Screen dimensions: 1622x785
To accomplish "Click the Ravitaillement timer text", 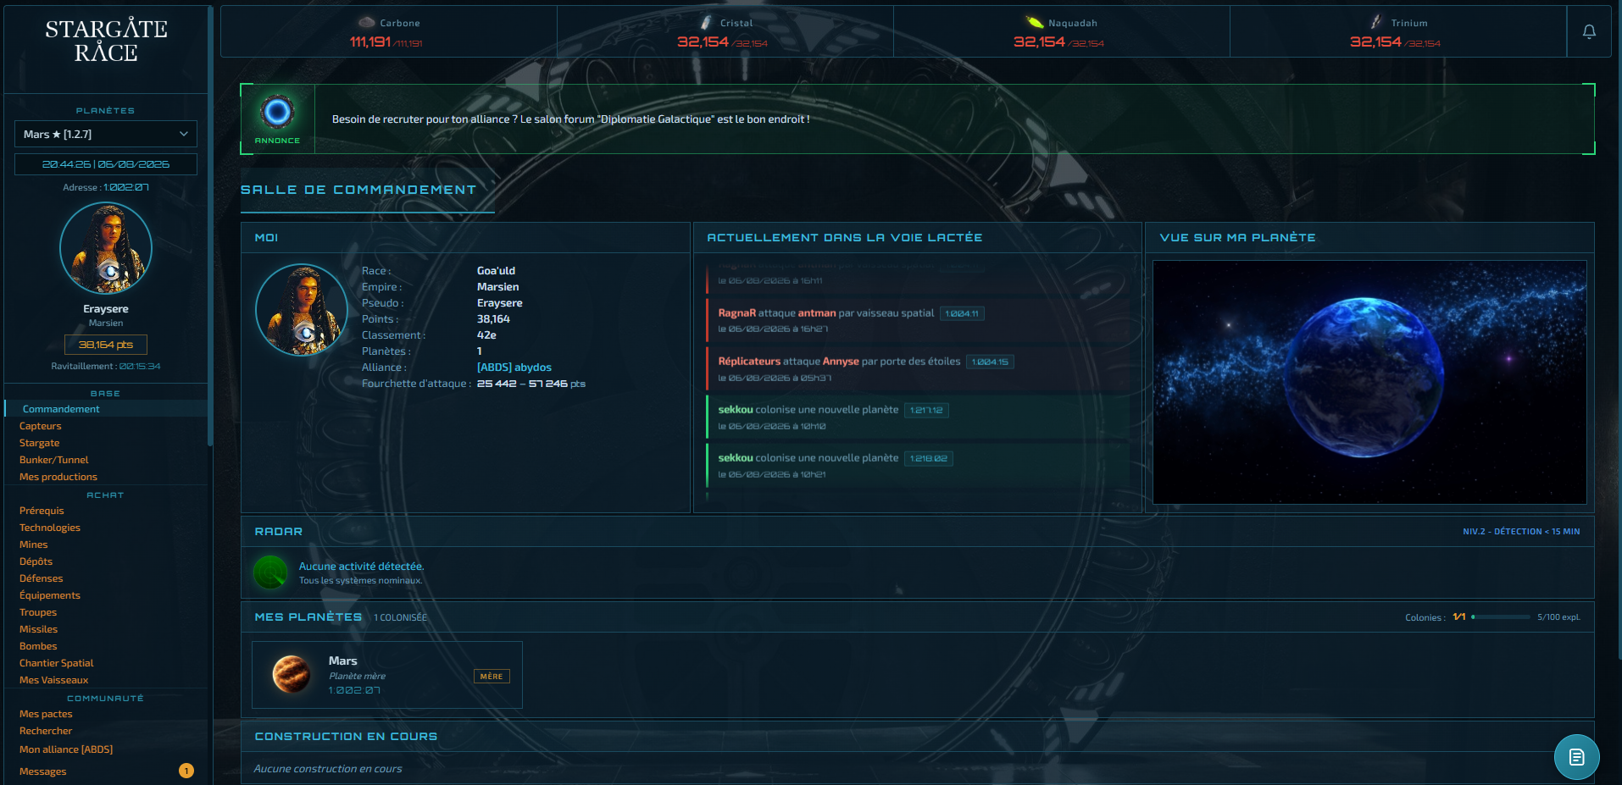I will point(106,366).
